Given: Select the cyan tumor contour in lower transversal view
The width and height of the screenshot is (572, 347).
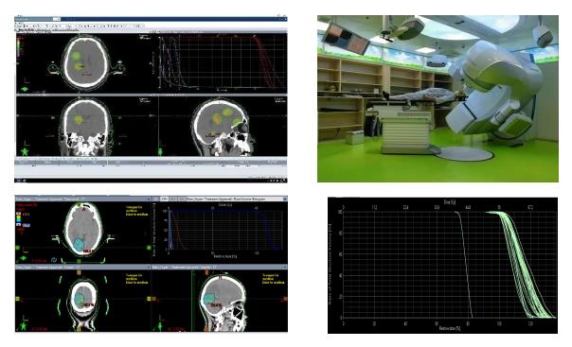Looking at the screenshot, I should [79, 244].
